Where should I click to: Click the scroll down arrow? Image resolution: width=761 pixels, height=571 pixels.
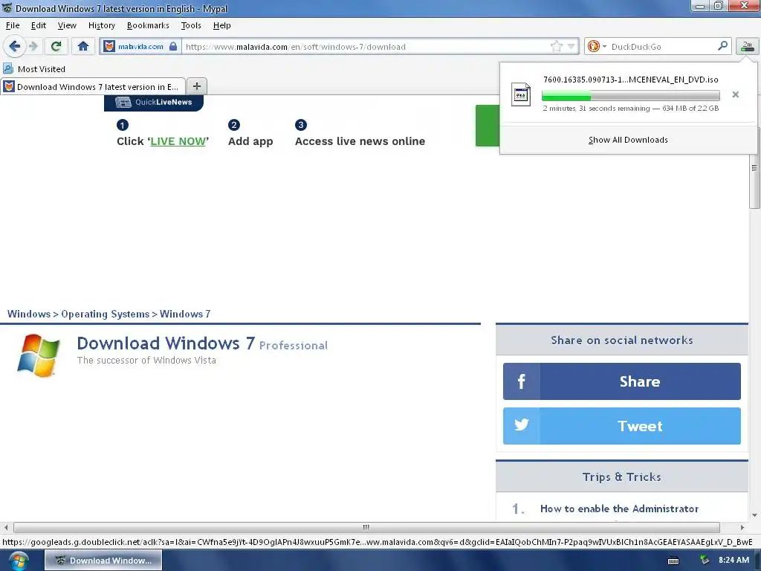[754, 515]
